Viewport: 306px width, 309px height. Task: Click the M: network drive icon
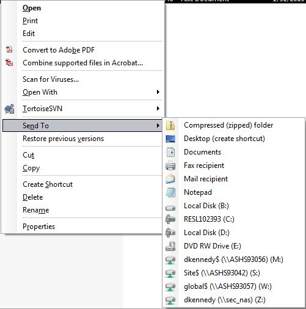(x=170, y=260)
